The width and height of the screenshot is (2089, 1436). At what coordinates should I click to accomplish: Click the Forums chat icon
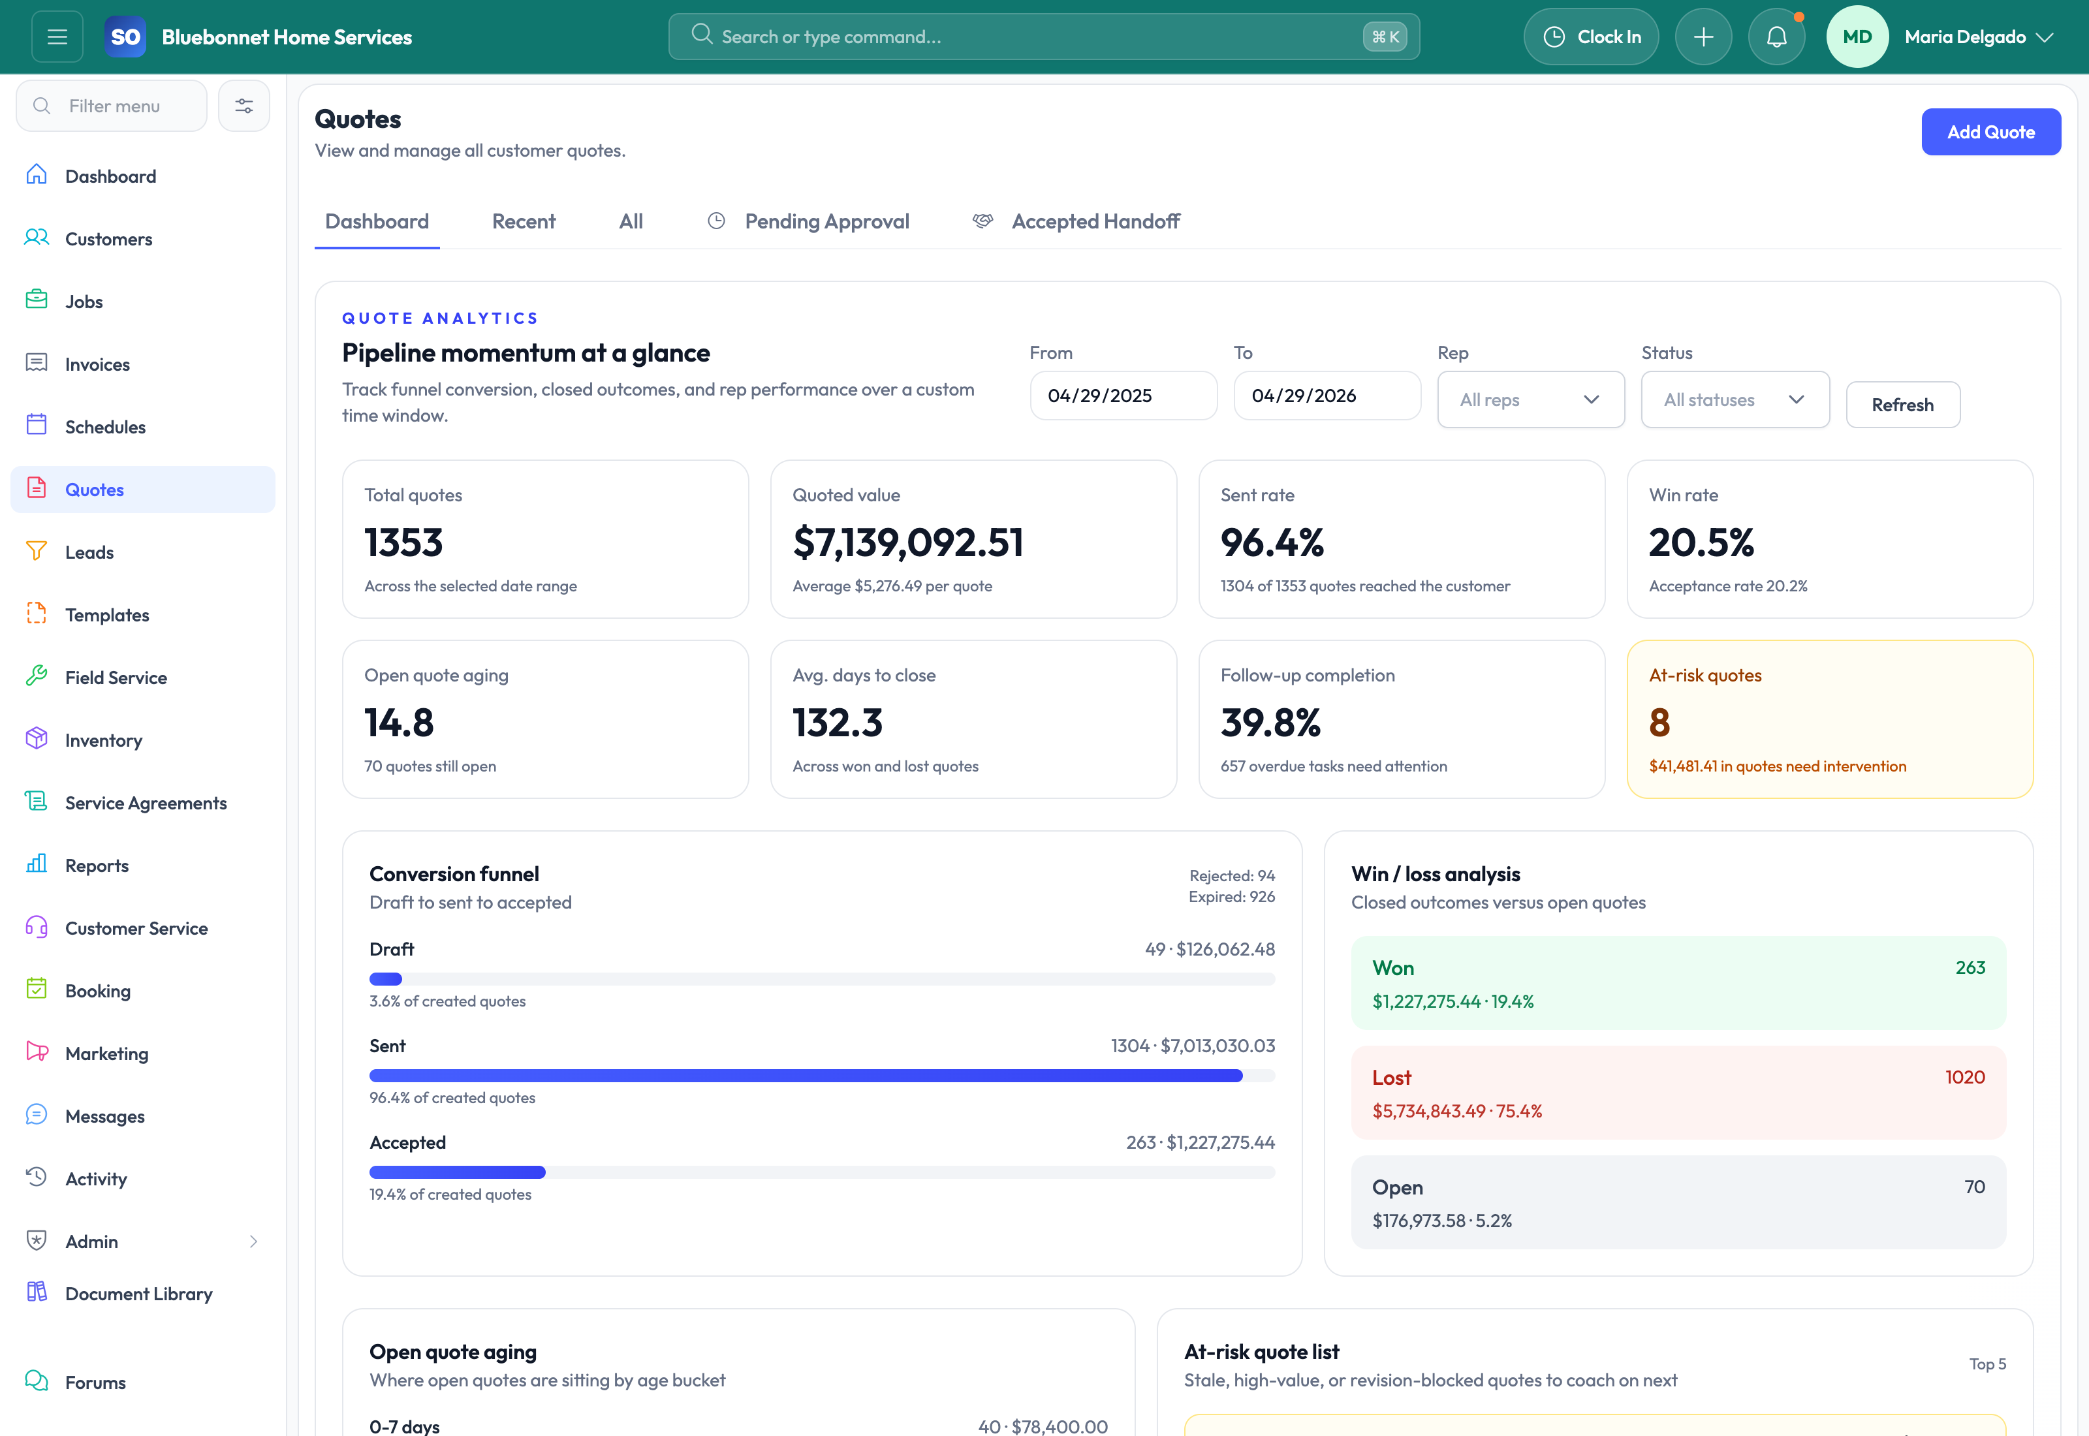pos(37,1381)
